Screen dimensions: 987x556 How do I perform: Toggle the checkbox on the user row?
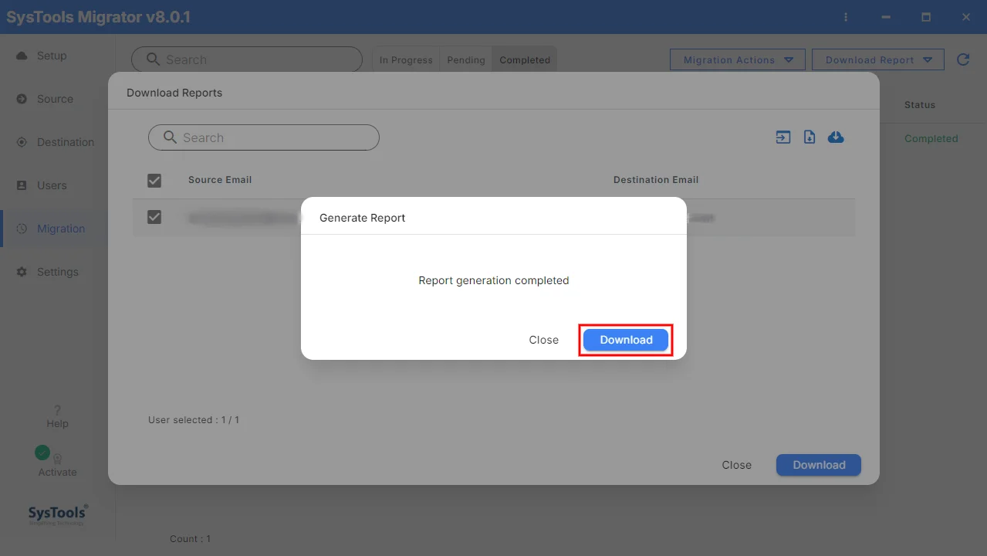pos(154,217)
